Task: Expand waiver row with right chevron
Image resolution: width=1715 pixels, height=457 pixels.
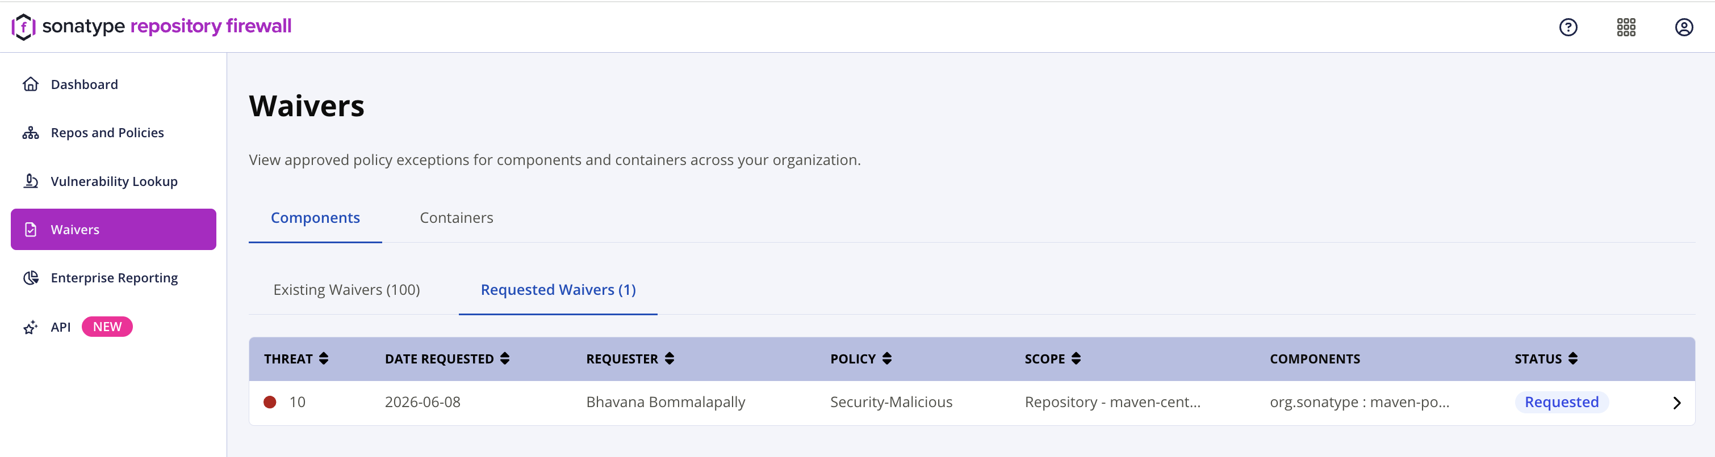Action: point(1676,403)
